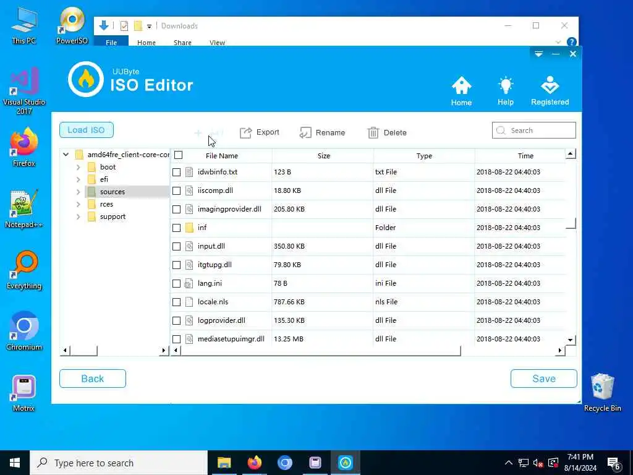The height and width of the screenshot is (475, 633).
Task: Check the box for locale.nls
Action: 176,302
